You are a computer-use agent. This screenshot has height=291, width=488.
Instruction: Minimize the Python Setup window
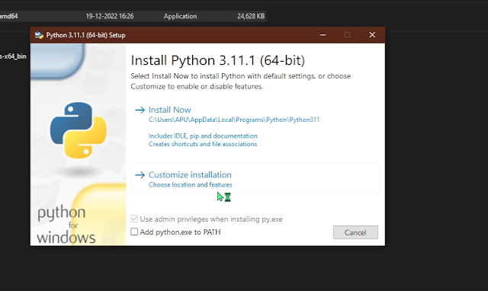323,35
